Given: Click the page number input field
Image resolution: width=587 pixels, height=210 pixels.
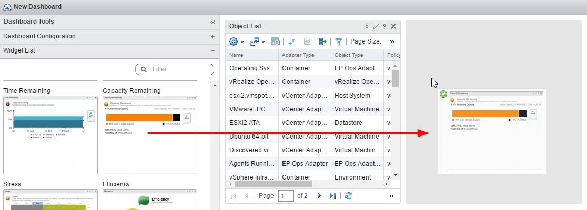Looking at the screenshot, I should click(x=286, y=196).
